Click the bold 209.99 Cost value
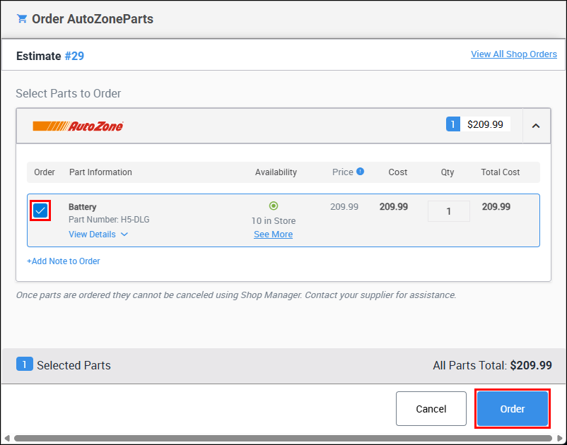The width and height of the screenshot is (567, 445). pos(393,207)
